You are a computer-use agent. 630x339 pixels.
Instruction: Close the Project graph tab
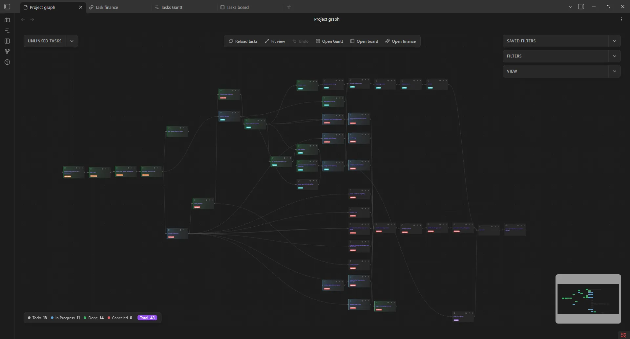[x=81, y=7]
